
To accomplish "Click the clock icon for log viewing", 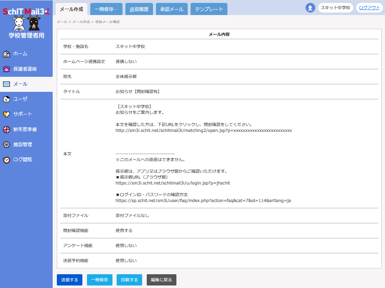I will [x=6, y=159].
